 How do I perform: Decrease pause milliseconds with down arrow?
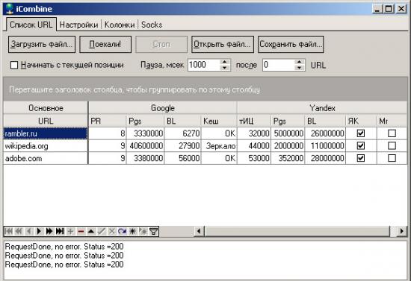(x=224, y=68)
